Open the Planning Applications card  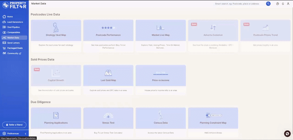point(56,122)
